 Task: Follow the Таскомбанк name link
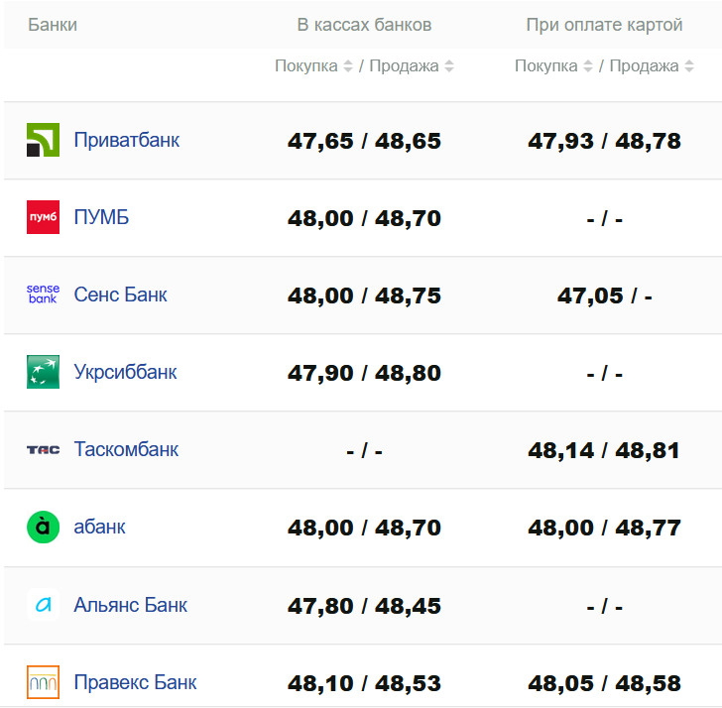click(x=126, y=449)
